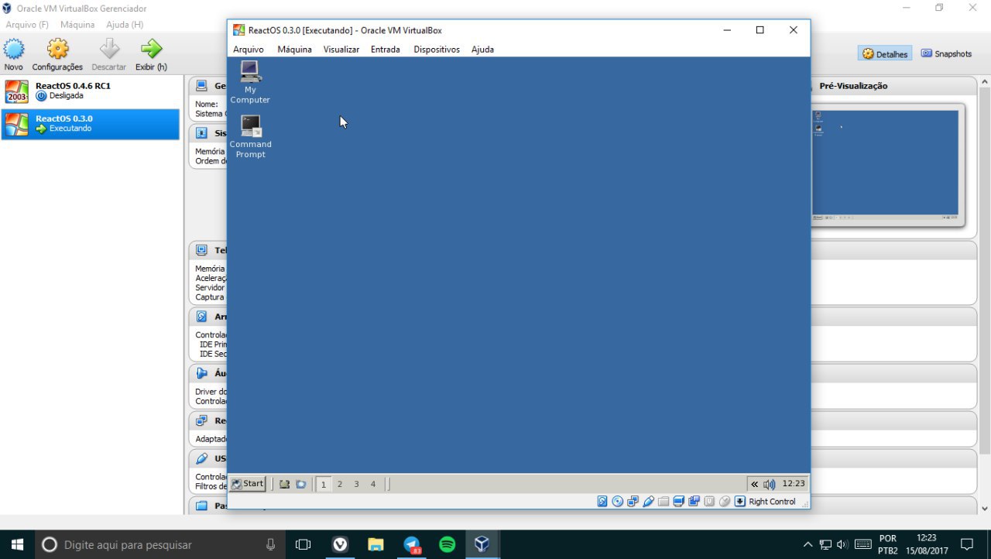This screenshot has height=559, width=991.
Task: Click the optical disc status icon
Action: click(x=618, y=502)
